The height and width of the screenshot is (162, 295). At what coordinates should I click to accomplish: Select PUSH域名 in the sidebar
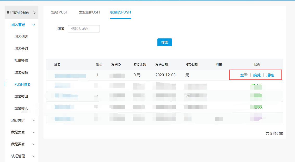(x=22, y=85)
